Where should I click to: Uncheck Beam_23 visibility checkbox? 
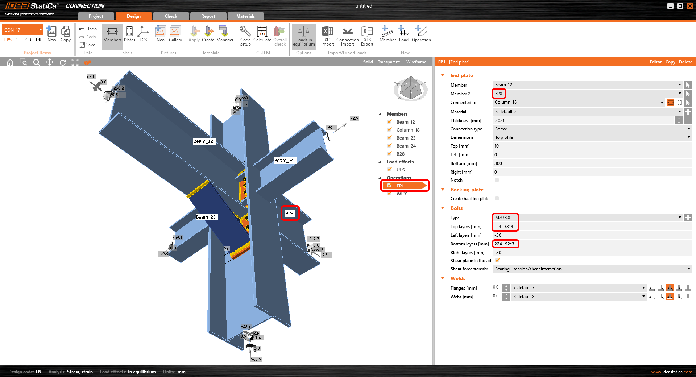pyautogui.click(x=390, y=138)
